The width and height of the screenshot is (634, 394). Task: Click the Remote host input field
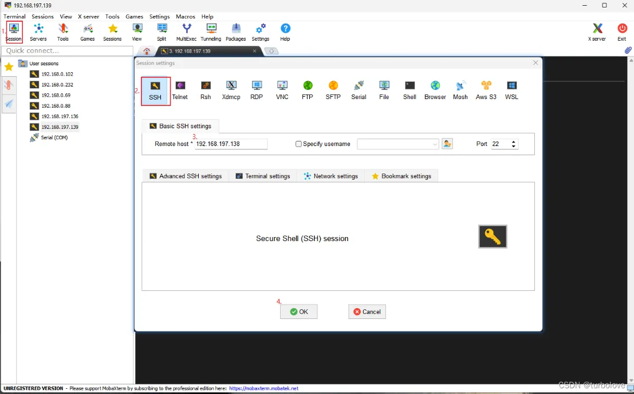tap(231, 144)
